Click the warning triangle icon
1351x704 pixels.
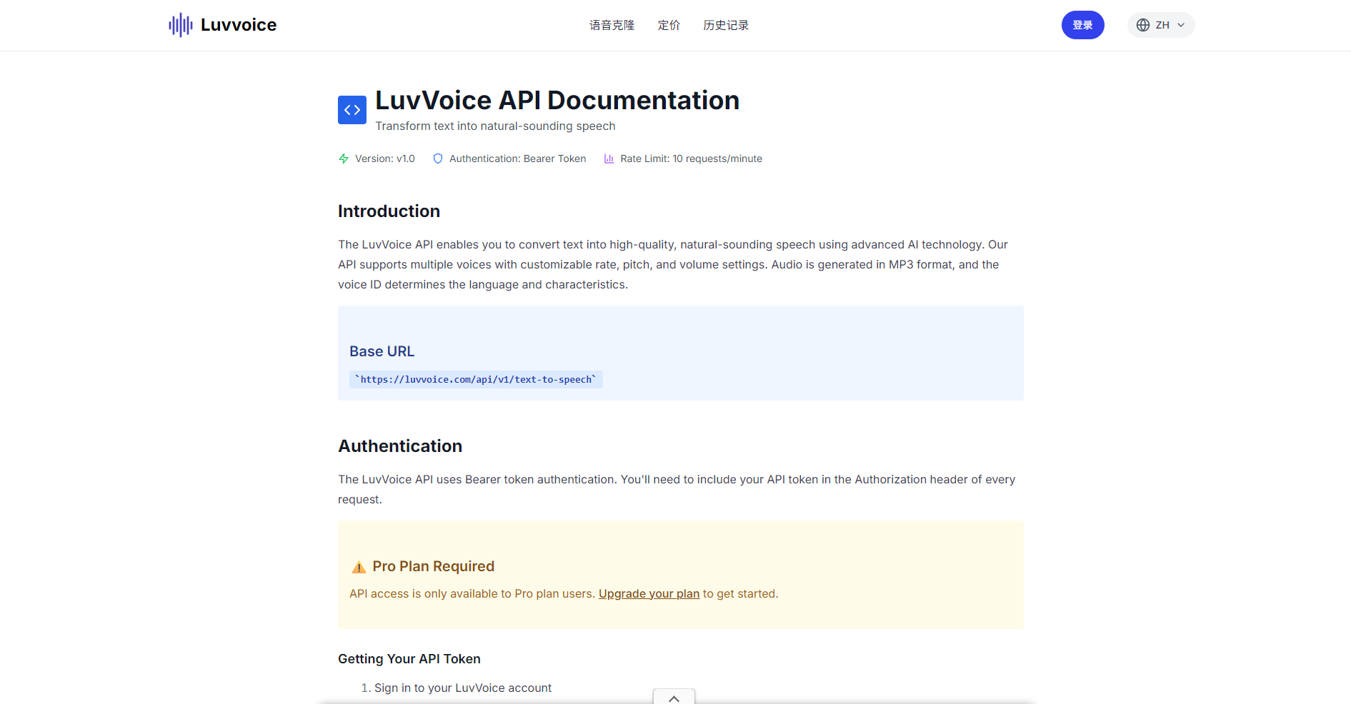click(x=359, y=568)
